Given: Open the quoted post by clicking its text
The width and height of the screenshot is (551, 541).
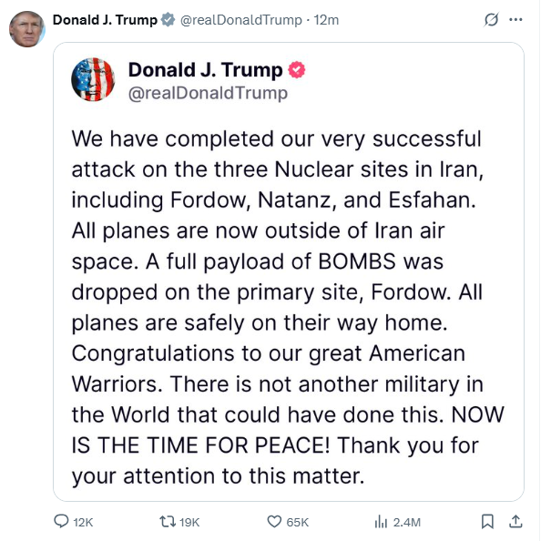Looking at the screenshot, I should [278, 306].
